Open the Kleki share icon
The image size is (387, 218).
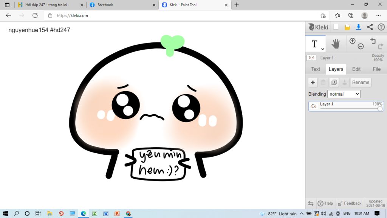point(370,27)
